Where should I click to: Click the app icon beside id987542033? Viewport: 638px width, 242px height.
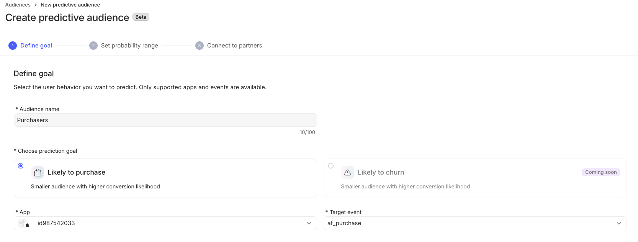point(24,223)
